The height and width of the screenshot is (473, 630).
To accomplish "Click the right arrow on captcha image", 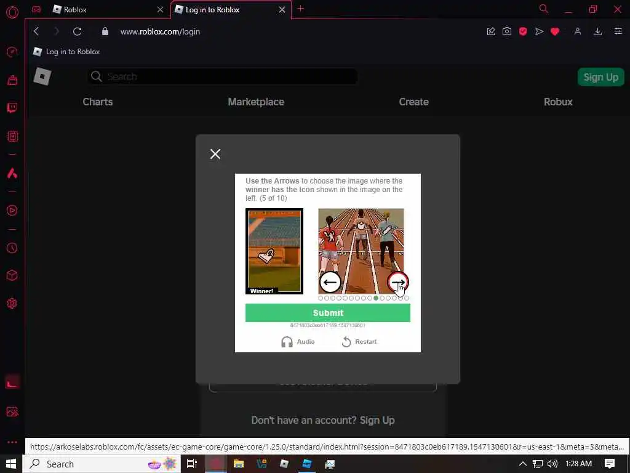I will point(398,282).
